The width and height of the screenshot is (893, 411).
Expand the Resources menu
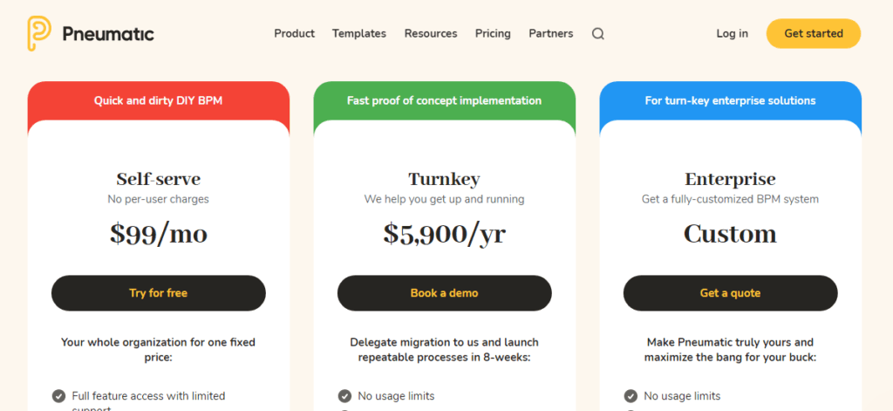coord(430,34)
